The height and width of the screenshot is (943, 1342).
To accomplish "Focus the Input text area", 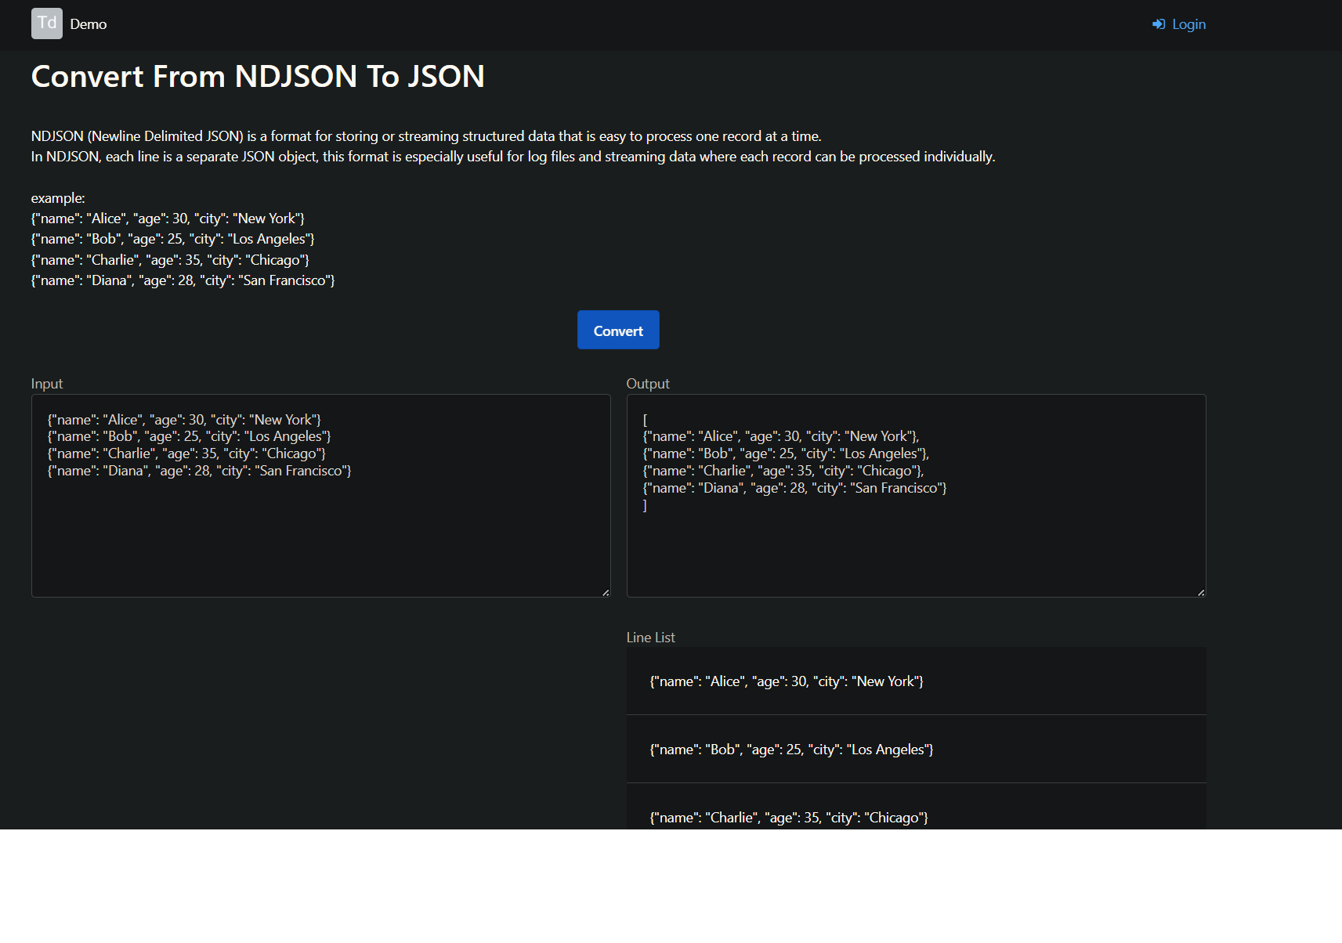I will coord(320,533).
